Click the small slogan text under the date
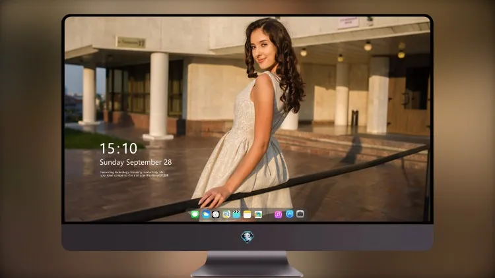 pos(134,174)
